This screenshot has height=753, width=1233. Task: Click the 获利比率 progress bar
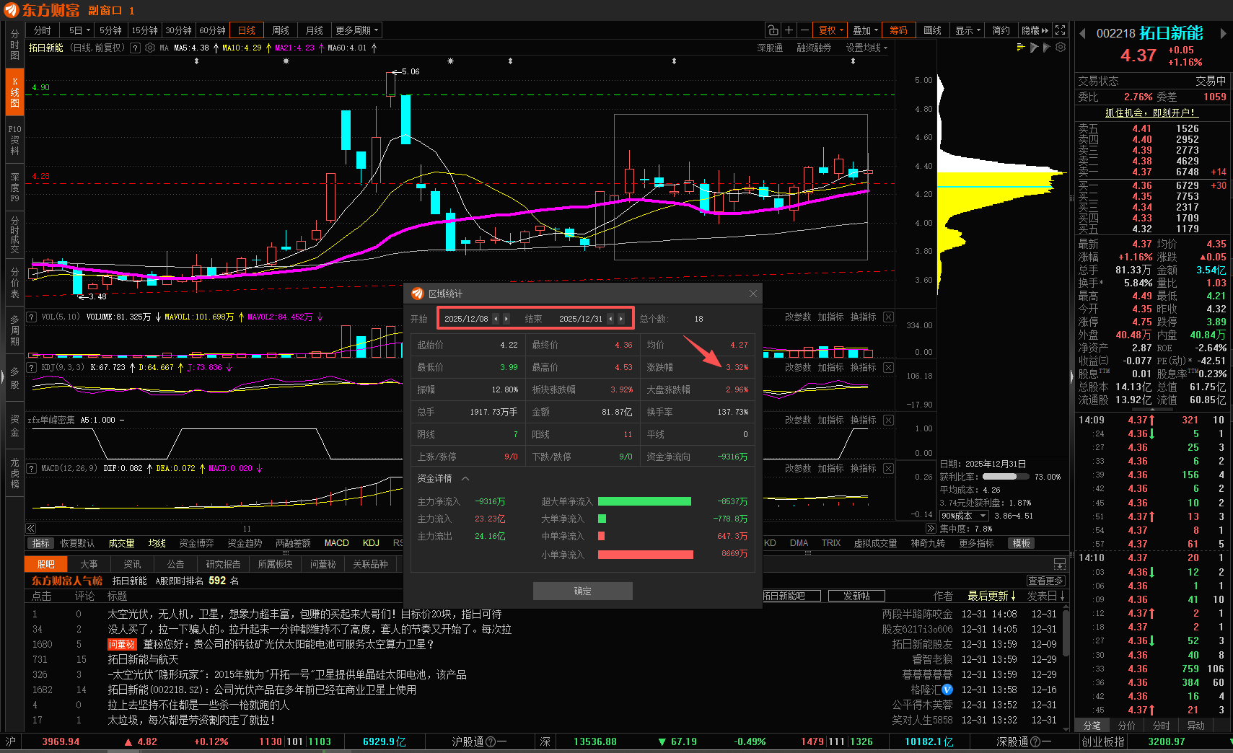click(1006, 477)
